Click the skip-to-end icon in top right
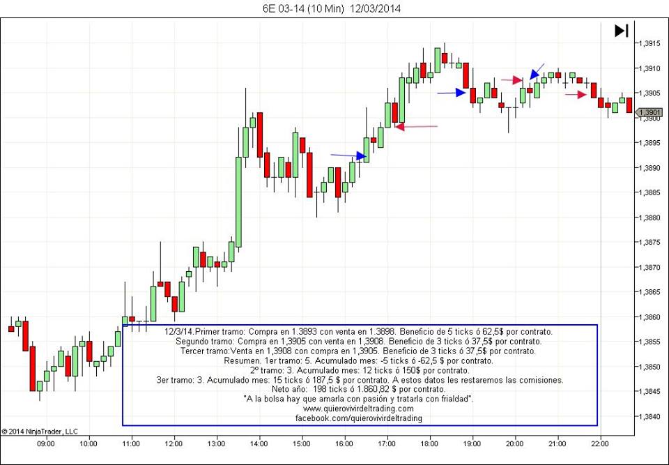 621,31
